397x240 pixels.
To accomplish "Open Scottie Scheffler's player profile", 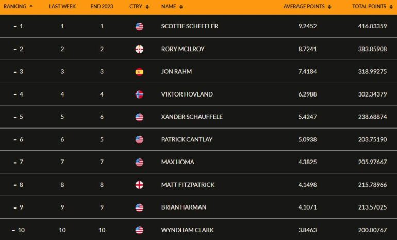I will coord(190,26).
